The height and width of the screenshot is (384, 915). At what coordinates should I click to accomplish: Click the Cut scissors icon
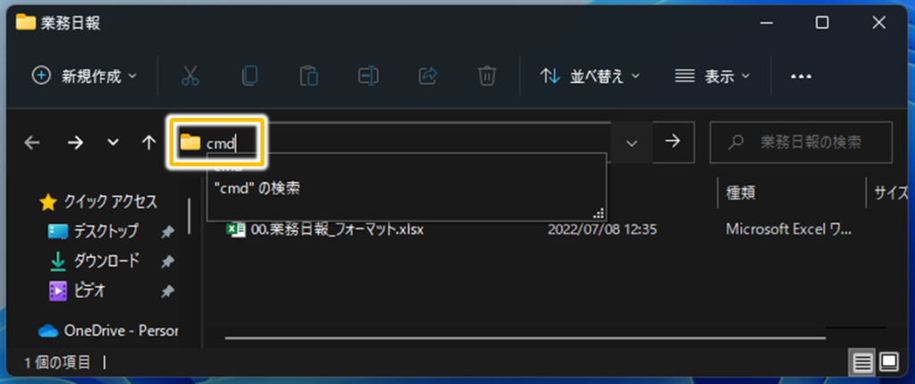[190, 76]
